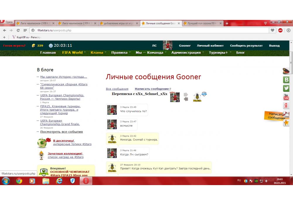This screenshot has height=205, width=293.
Task: Open the YouTube icon on right sidebar
Action: click(286, 97)
